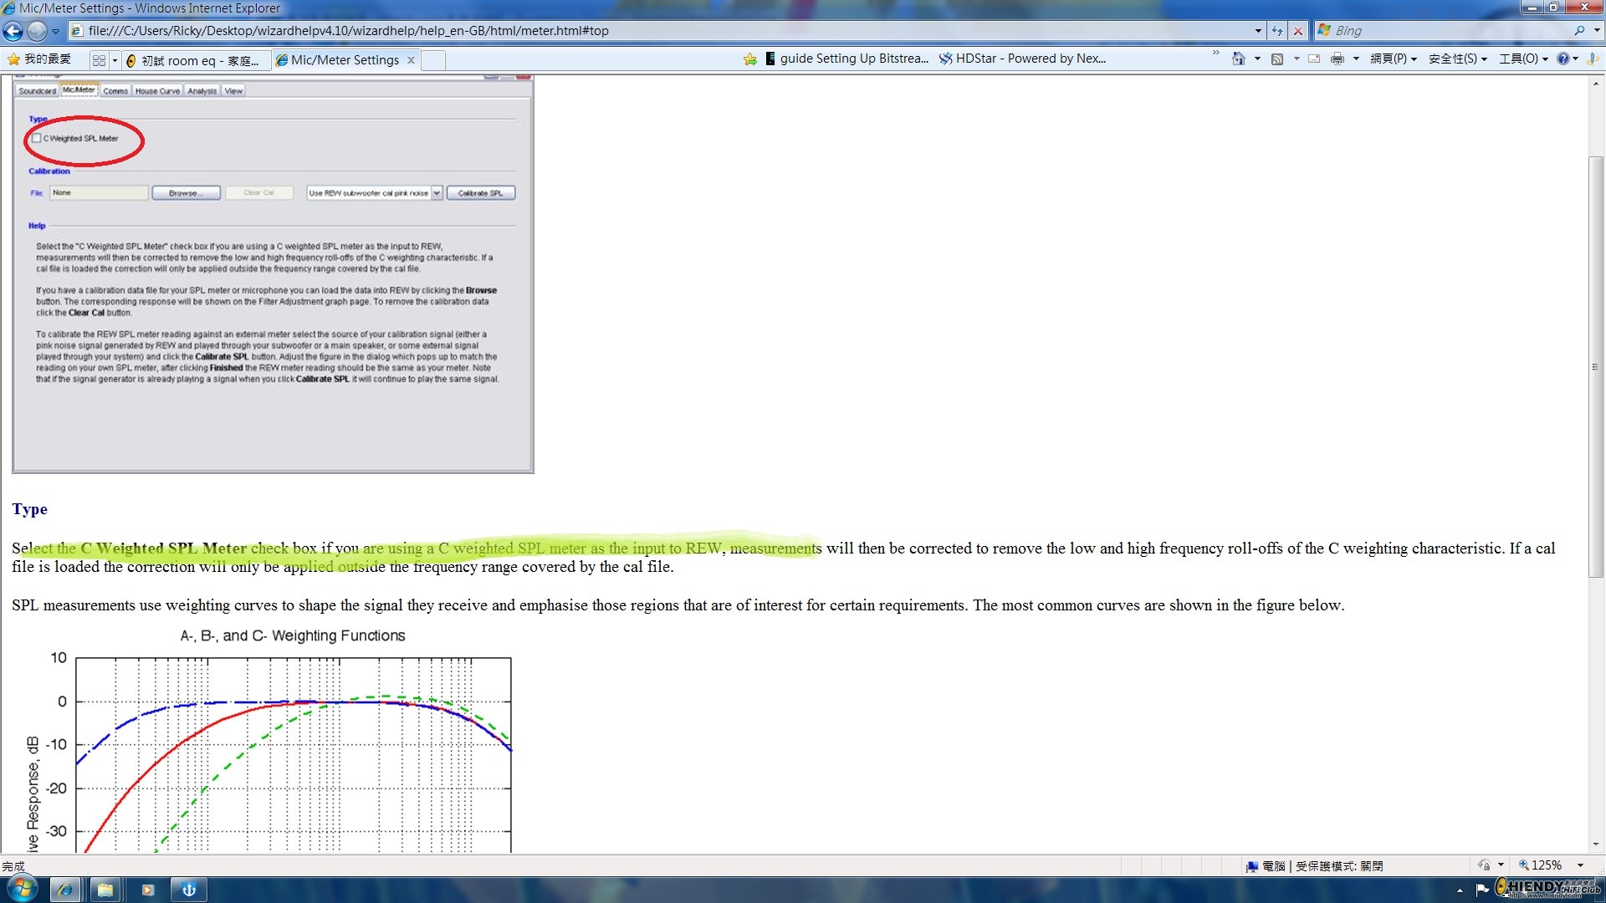1606x903 pixels.
Task: Click the blue anchor taskbar icon
Action: pyautogui.click(x=189, y=890)
